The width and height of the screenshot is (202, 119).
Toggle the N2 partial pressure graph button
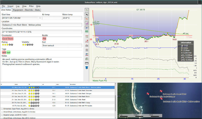(x=87, y=14)
